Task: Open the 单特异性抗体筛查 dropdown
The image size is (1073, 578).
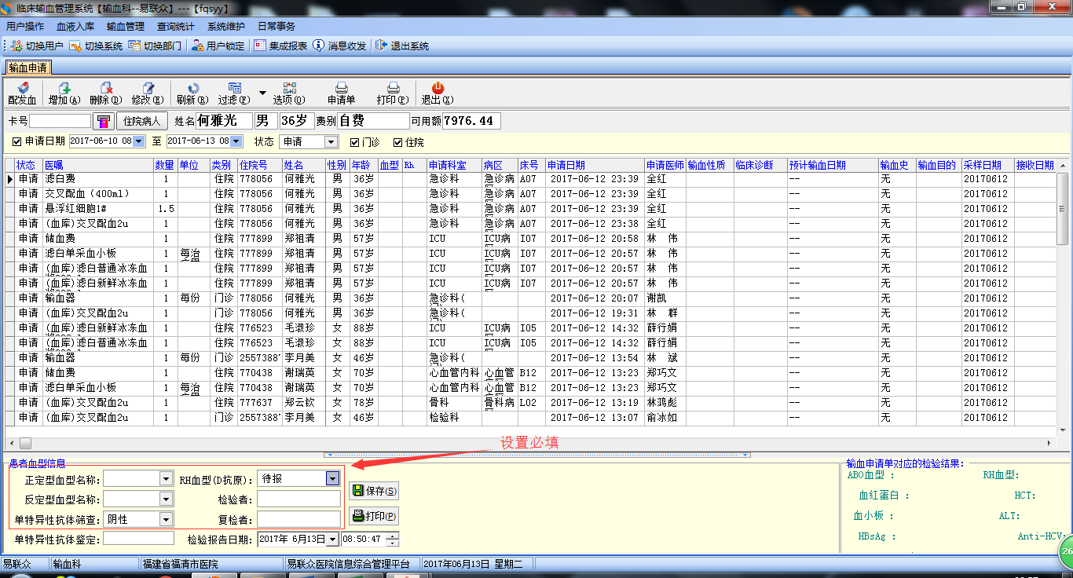Action: [x=165, y=519]
